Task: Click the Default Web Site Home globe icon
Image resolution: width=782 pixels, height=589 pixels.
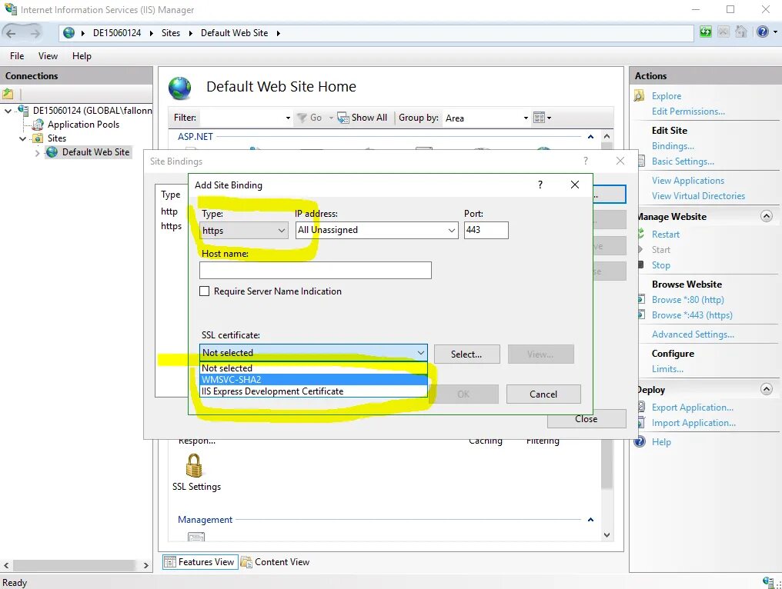Action: 179,88
